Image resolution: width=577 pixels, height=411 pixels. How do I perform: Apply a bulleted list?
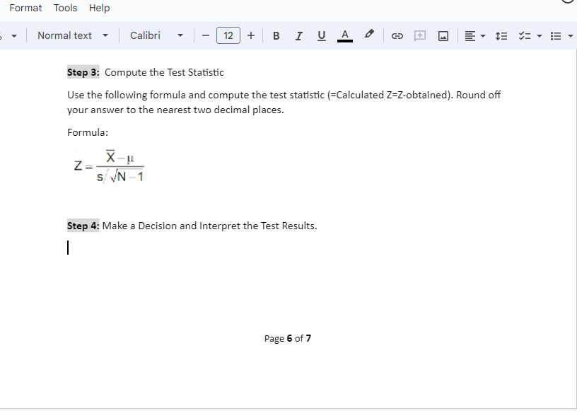pyautogui.click(x=557, y=35)
